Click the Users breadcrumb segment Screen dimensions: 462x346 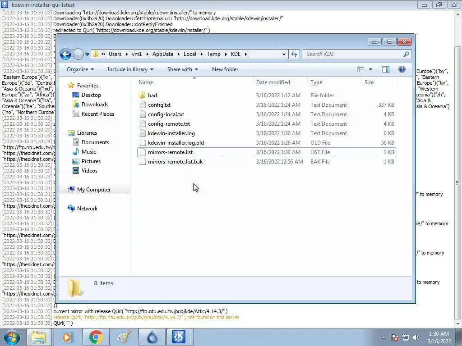click(115, 54)
